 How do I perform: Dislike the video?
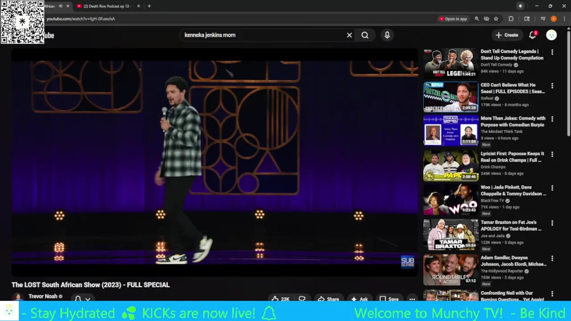[x=302, y=299]
